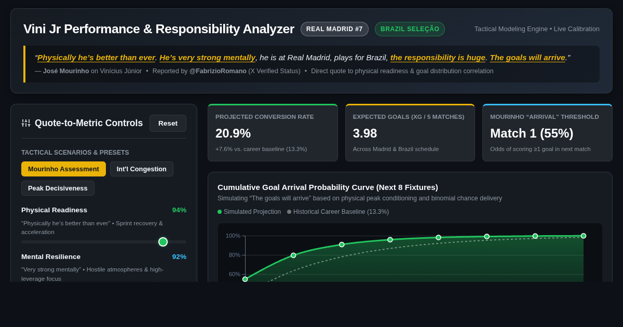Open the Projected Conversion Rate card
Screen dimensions: 623x327
(x=273, y=133)
